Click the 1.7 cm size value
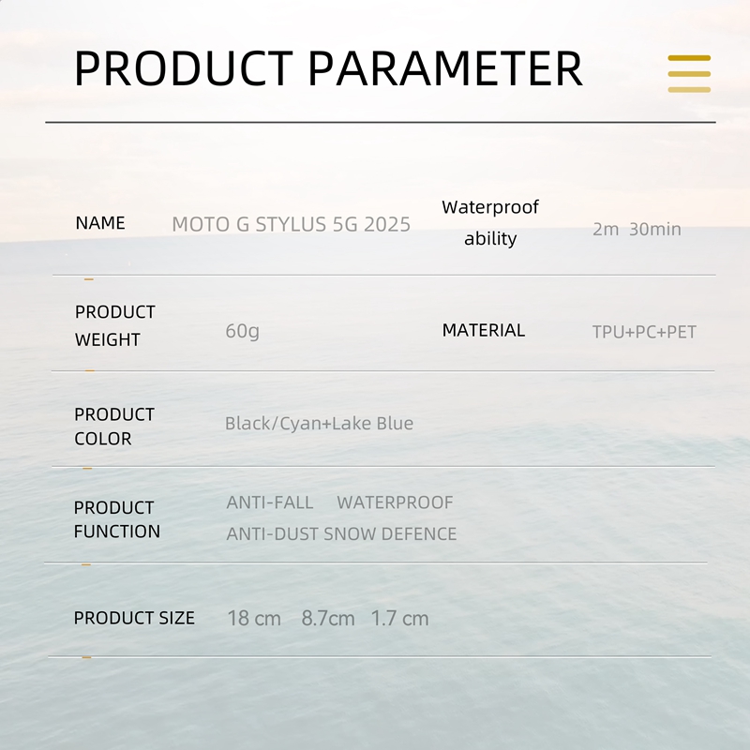This screenshot has width=750, height=750. [x=399, y=619]
